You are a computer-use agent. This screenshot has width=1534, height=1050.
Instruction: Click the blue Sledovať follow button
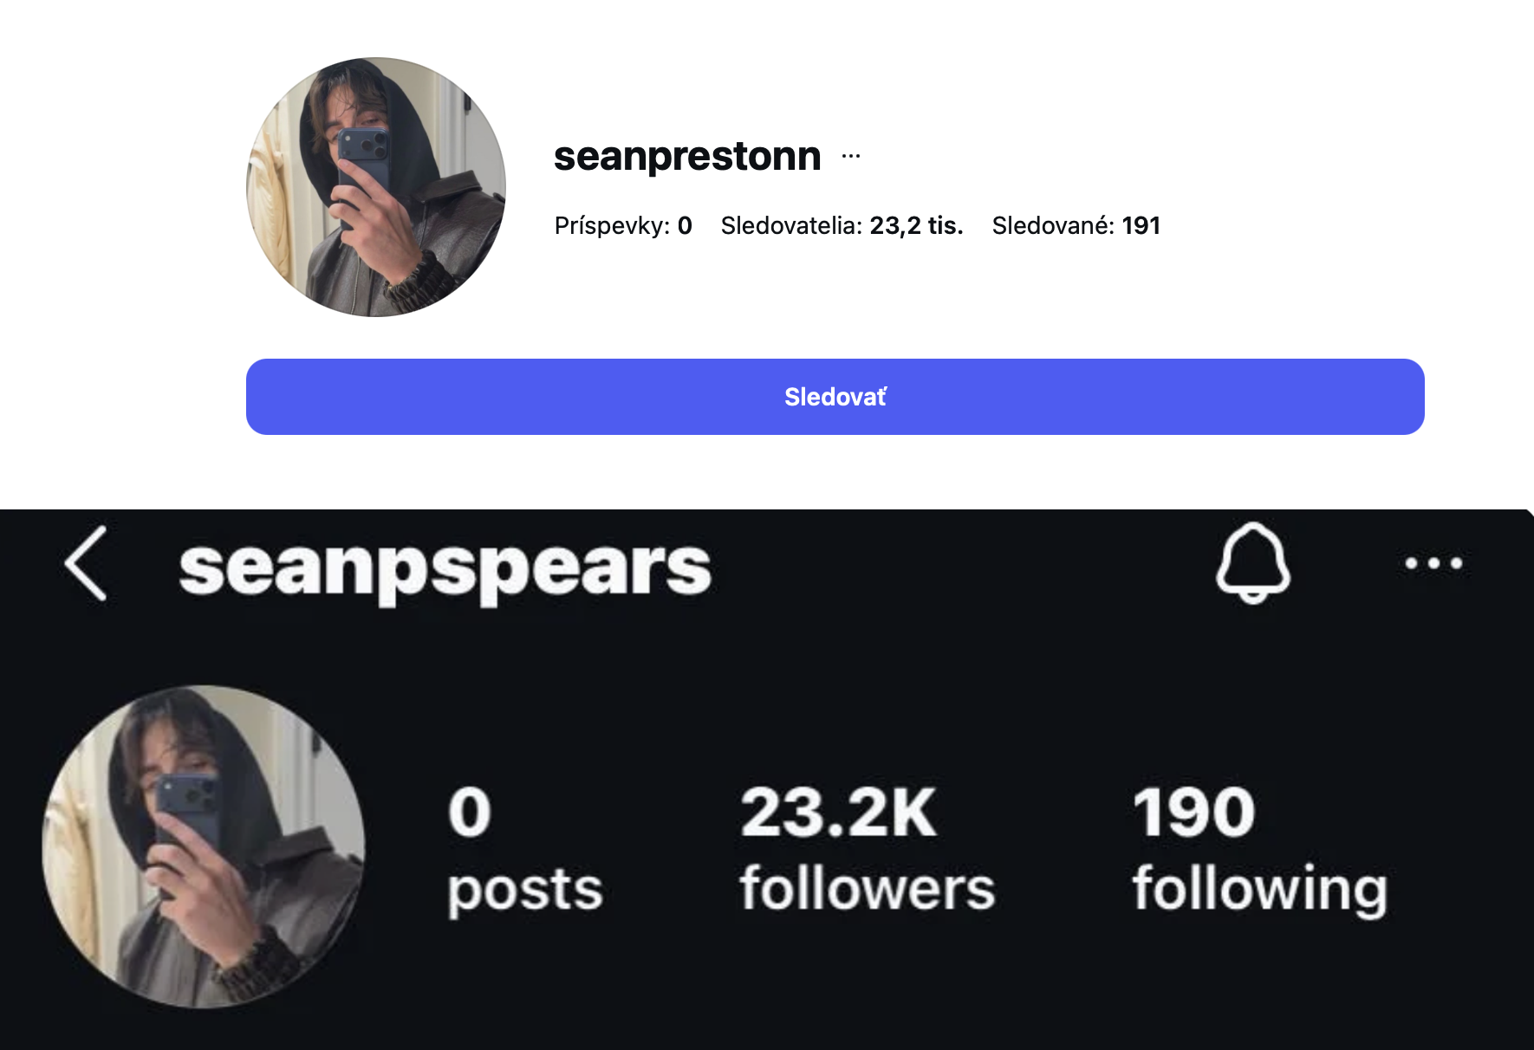point(835,397)
